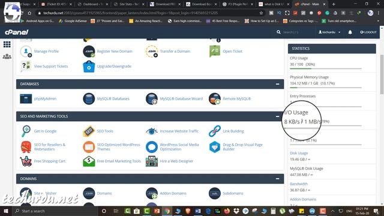Open the Manage Profile icon

coord(26,52)
